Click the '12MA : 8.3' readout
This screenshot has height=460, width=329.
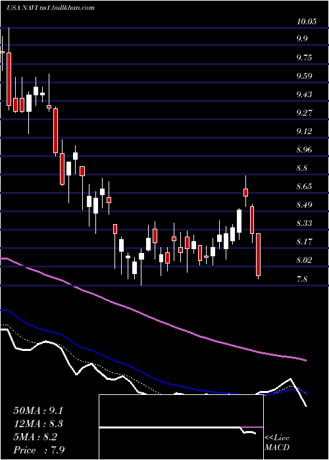pos(38,423)
